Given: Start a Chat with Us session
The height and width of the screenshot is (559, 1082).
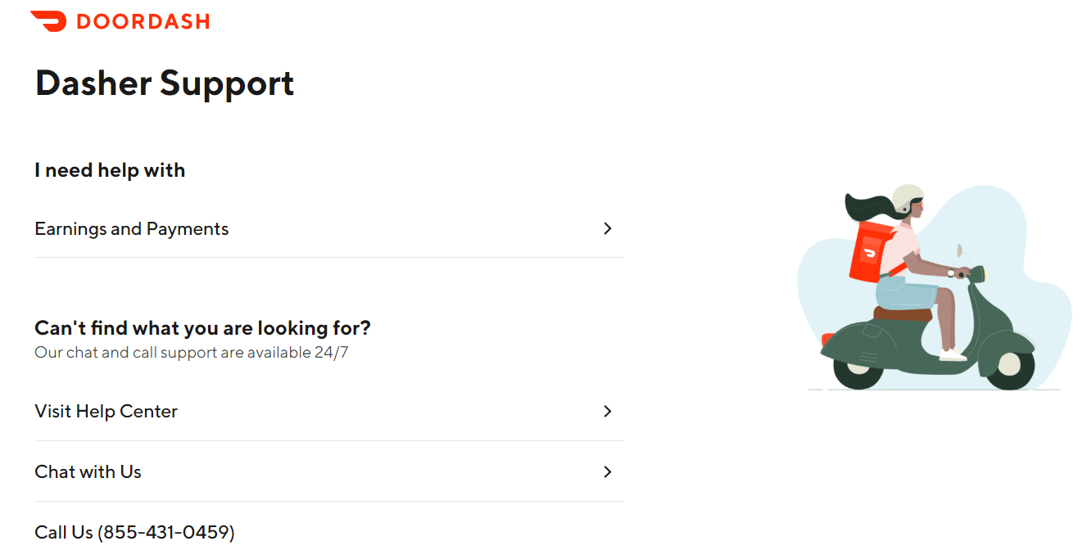Looking at the screenshot, I should coord(328,471).
